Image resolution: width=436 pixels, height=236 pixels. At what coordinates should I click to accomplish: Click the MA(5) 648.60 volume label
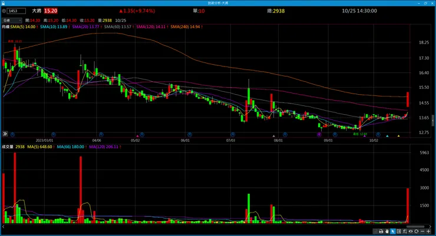pyautogui.click(x=41, y=147)
